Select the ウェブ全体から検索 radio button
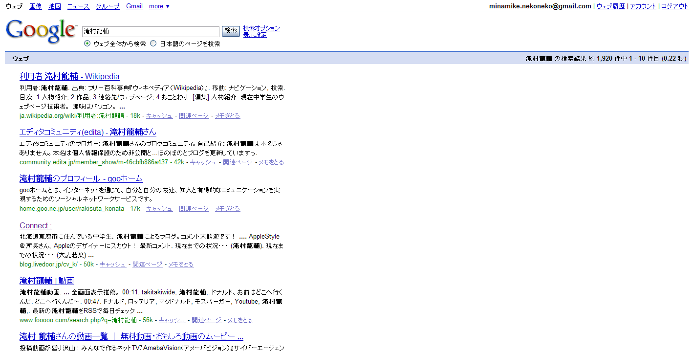693x353 pixels. click(87, 44)
